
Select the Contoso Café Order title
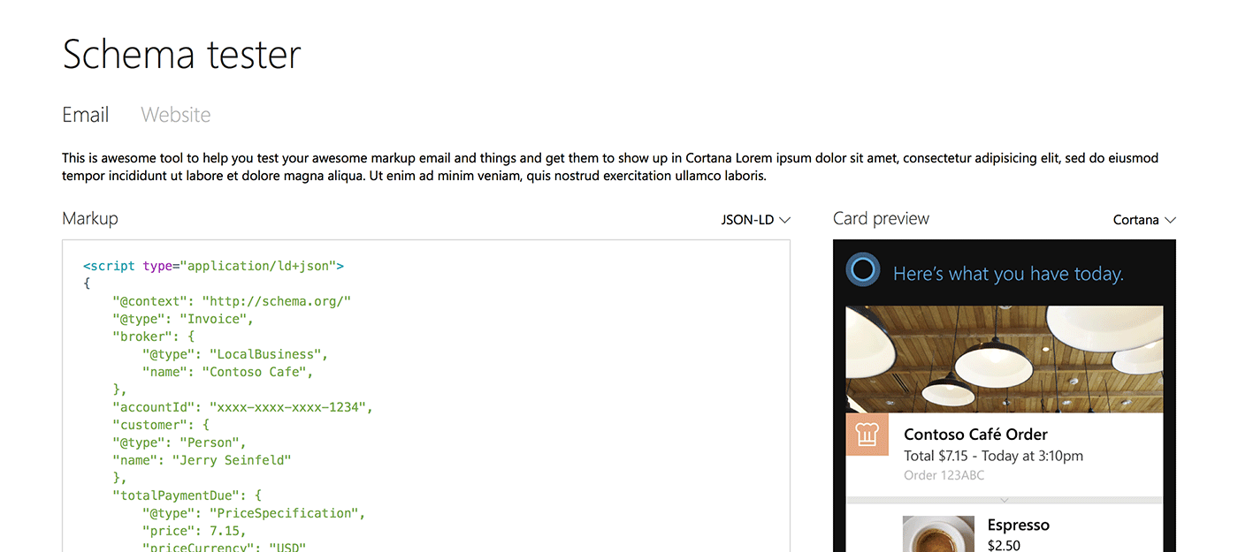click(x=975, y=435)
